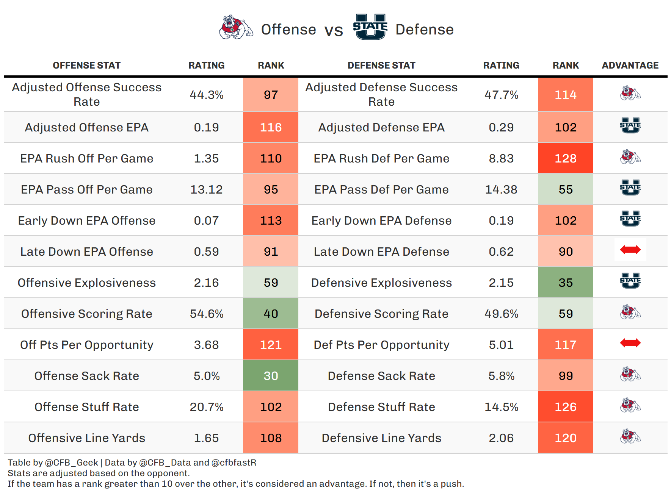Click the green rank 30 cell
The image size is (671, 497).
(x=271, y=376)
